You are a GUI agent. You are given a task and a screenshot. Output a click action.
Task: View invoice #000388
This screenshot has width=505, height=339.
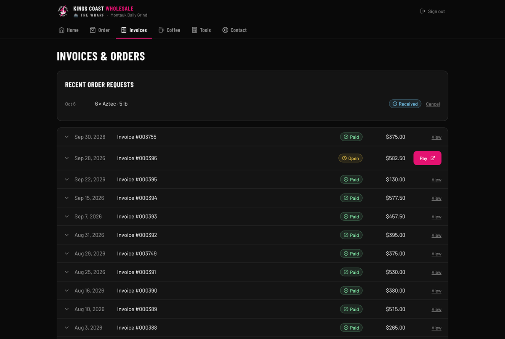[436, 328]
